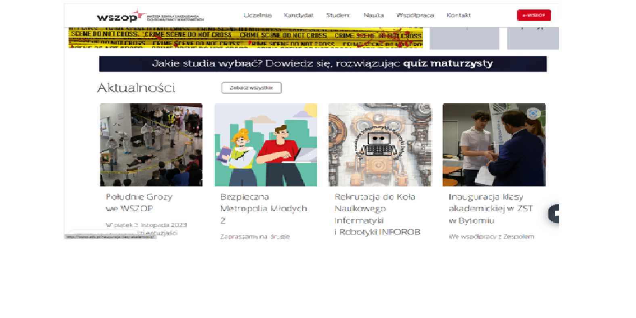The width and height of the screenshot is (636, 318).
Task: Open the Nauka menu
Action: 374,15
